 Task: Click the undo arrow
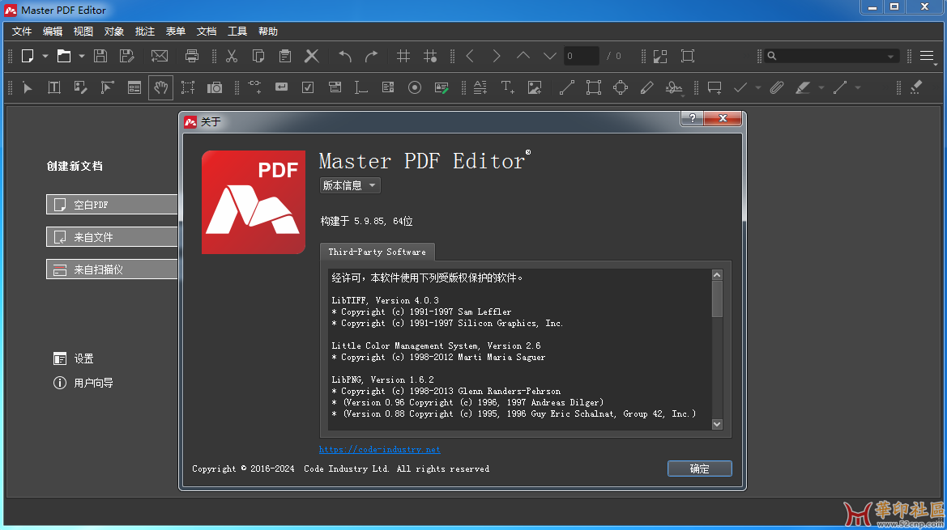345,56
